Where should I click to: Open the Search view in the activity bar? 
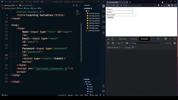pos(103,11)
